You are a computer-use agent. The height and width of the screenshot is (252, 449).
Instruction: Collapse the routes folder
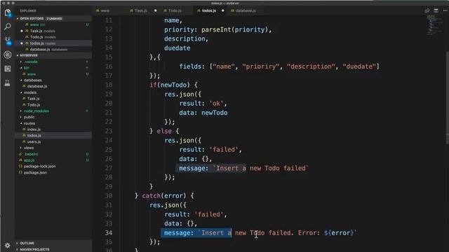click(29, 123)
